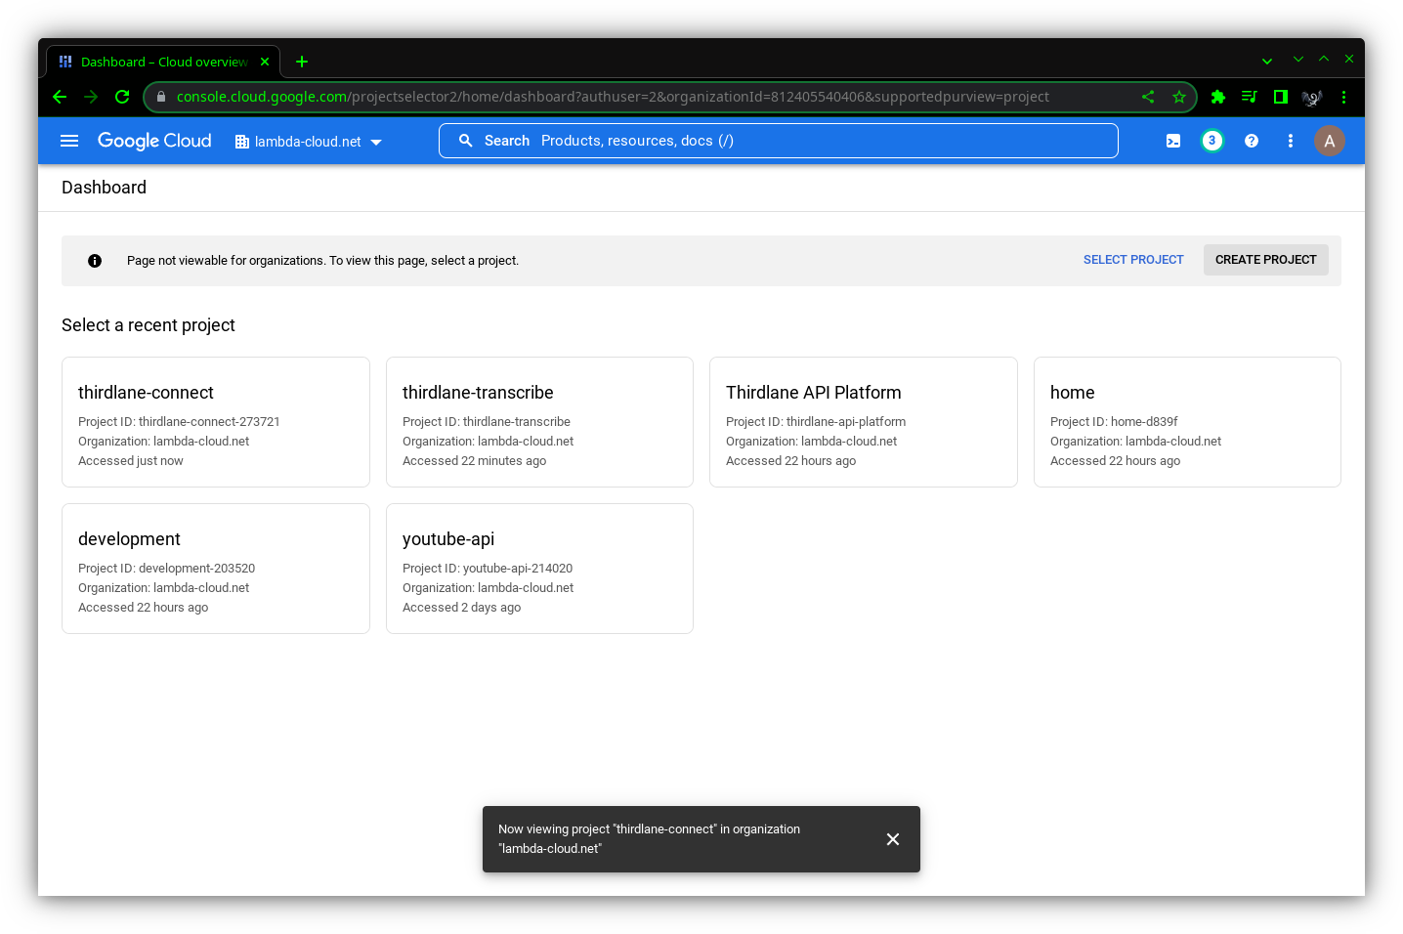Open the Google Cloud settings kebab menu
1403x934 pixels.
tap(1291, 141)
